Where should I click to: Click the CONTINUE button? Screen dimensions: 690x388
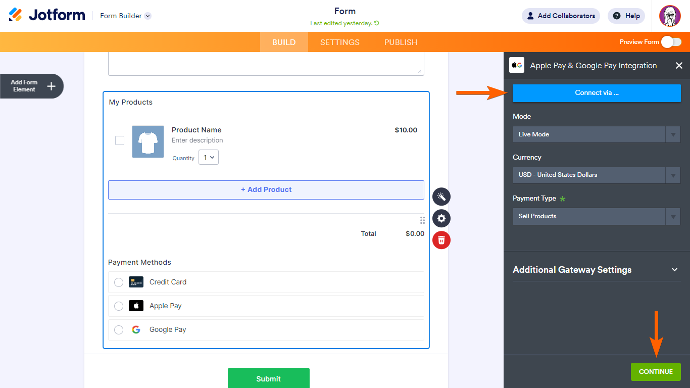click(656, 371)
